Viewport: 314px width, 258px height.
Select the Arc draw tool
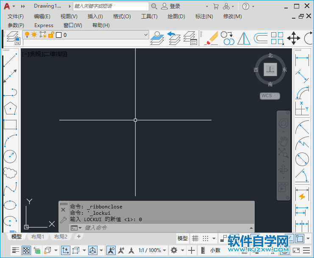pos(11,141)
